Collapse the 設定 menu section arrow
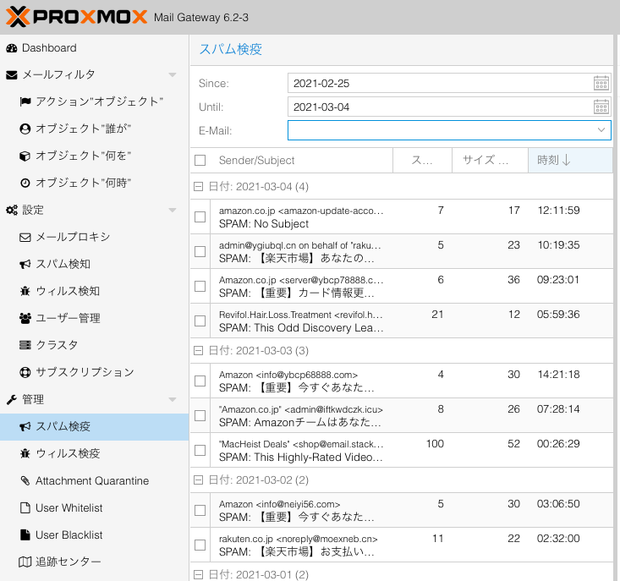The image size is (620, 581). (x=173, y=211)
